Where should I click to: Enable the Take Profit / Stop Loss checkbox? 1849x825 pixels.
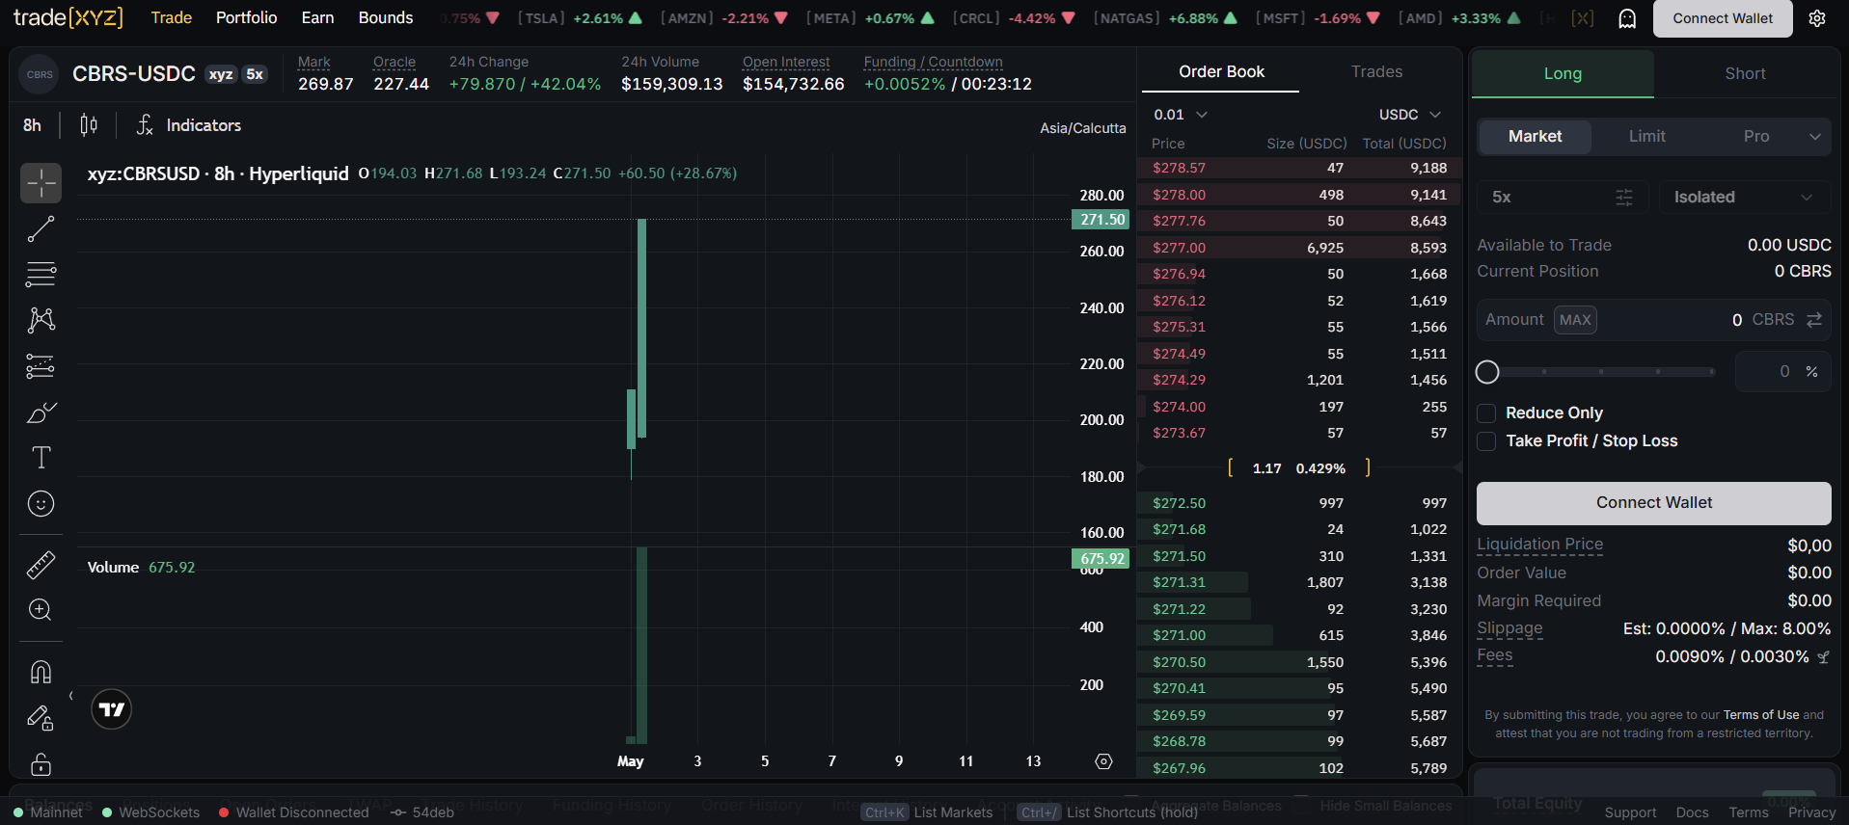pos(1487,441)
